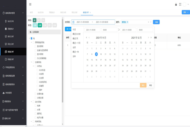Tick the 电梯 checkbox

click(x=35, y=106)
